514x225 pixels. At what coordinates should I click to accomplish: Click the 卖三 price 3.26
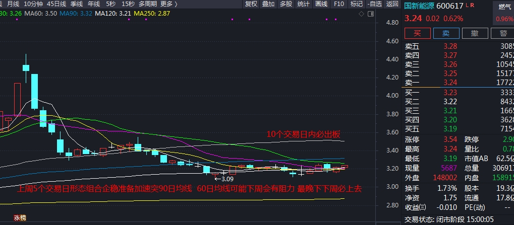click(450, 64)
